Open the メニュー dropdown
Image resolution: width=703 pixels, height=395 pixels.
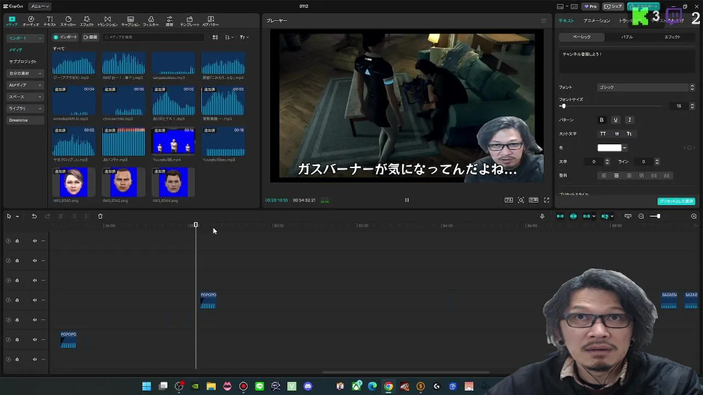[40, 7]
